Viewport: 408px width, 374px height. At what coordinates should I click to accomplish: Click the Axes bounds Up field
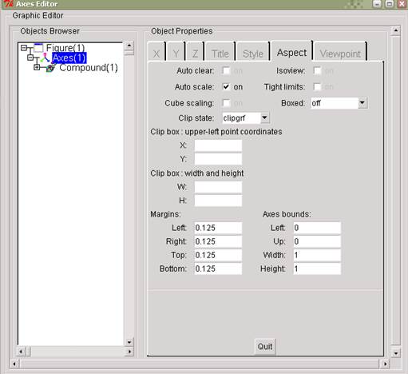[x=317, y=241]
